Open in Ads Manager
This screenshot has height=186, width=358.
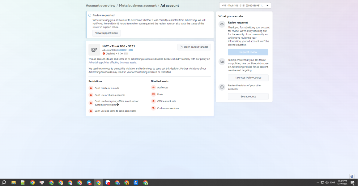point(194,47)
